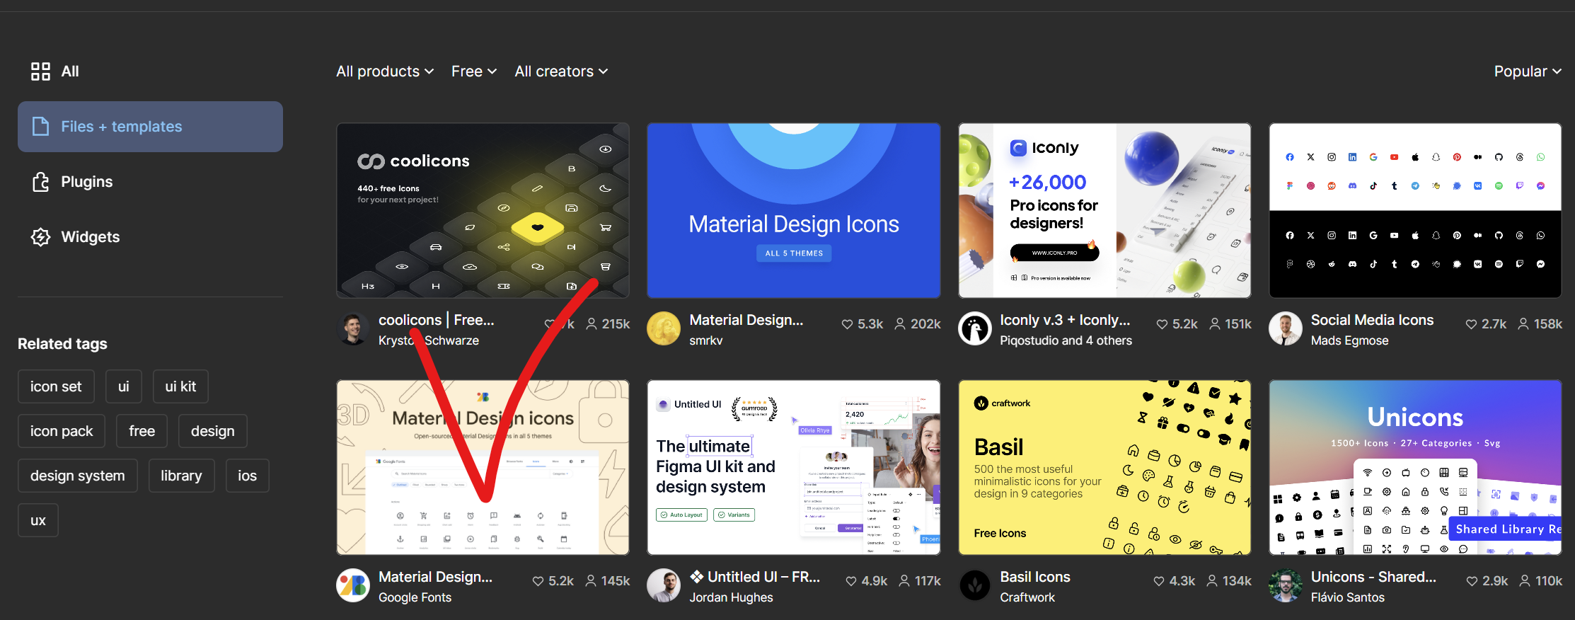Filter by the ios tag

coord(248,476)
